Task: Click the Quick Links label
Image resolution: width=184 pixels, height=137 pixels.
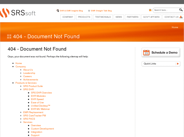Action: (x=150, y=64)
